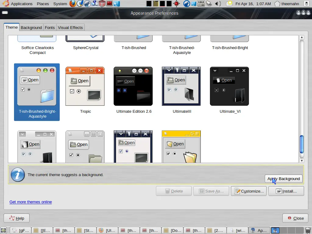Select the Tropic theme thumbnail
Screen dimensions: 312x234
pos(85,87)
